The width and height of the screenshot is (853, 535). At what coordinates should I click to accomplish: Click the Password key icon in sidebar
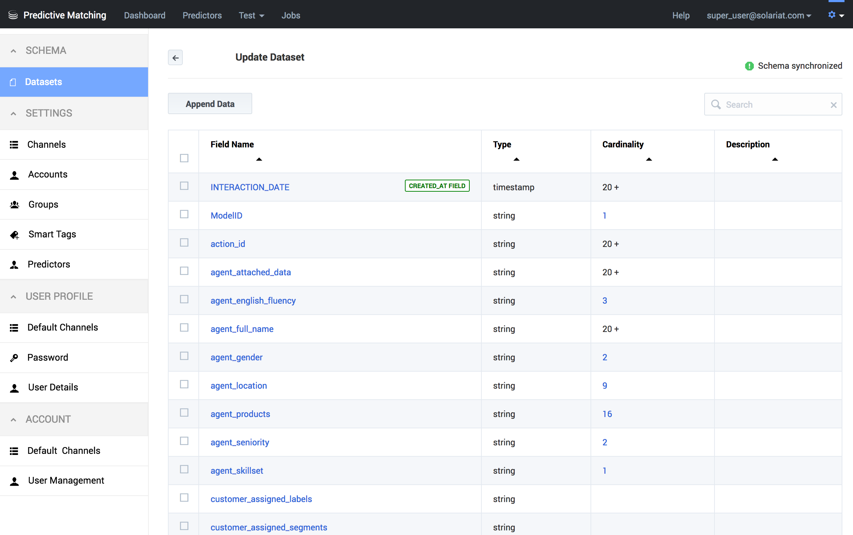tap(14, 358)
